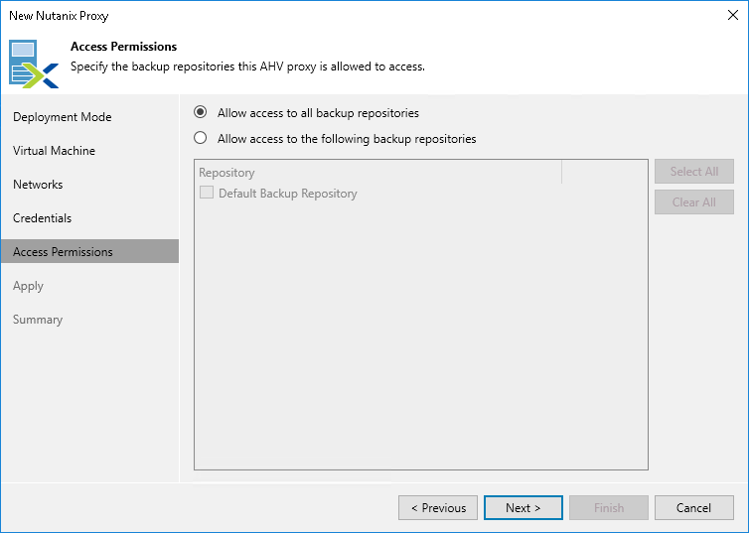Viewport: 749px width, 533px height.
Task: Go to the Deployment Mode step
Action: coord(63,117)
